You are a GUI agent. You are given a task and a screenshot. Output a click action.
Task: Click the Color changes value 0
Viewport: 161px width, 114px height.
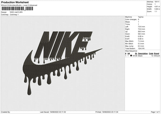(138, 19)
